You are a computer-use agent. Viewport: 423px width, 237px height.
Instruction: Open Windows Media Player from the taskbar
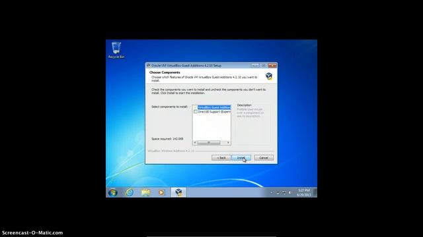[x=161, y=192]
